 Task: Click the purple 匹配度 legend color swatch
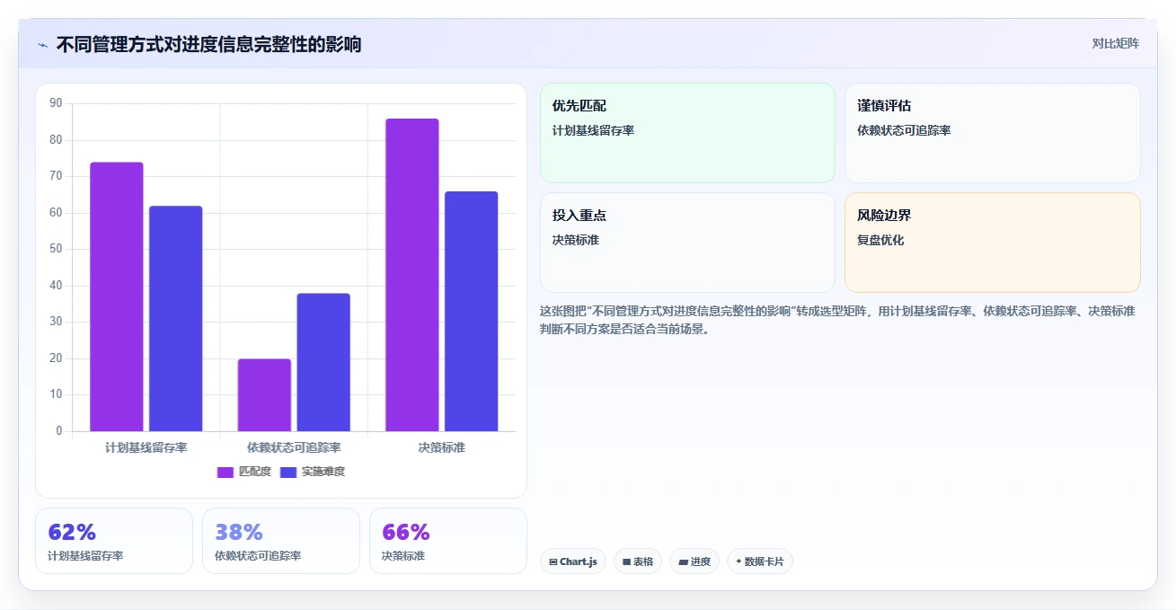coord(225,473)
